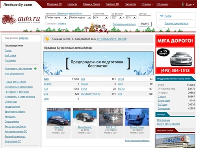Open the Каталог ТС menu item
197x148 pixels.
[112, 4]
